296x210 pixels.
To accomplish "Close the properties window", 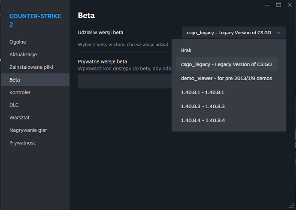I will [290, 5].
